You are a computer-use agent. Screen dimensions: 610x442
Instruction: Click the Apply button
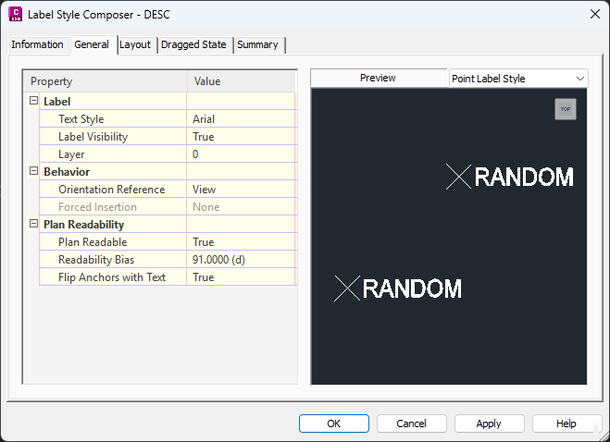pyautogui.click(x=489, y=424)
